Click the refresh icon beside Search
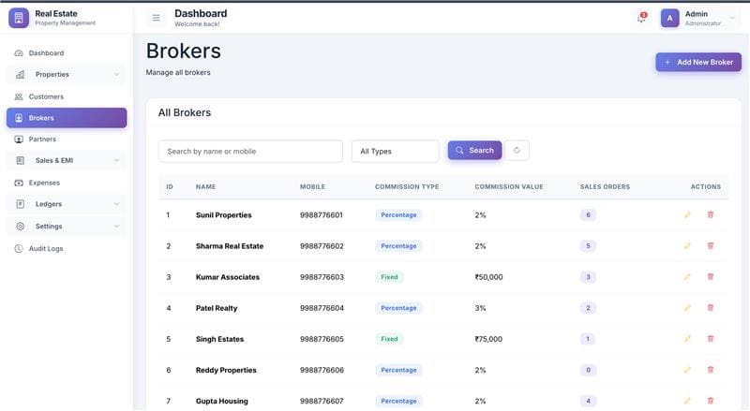750x411 pixels. (517, 150)
